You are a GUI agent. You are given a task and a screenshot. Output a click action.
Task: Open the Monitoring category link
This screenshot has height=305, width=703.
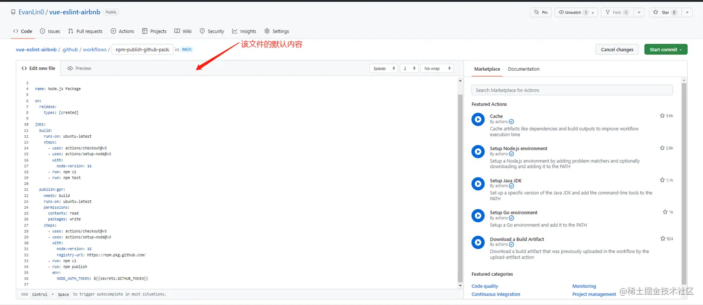(584, 286)
